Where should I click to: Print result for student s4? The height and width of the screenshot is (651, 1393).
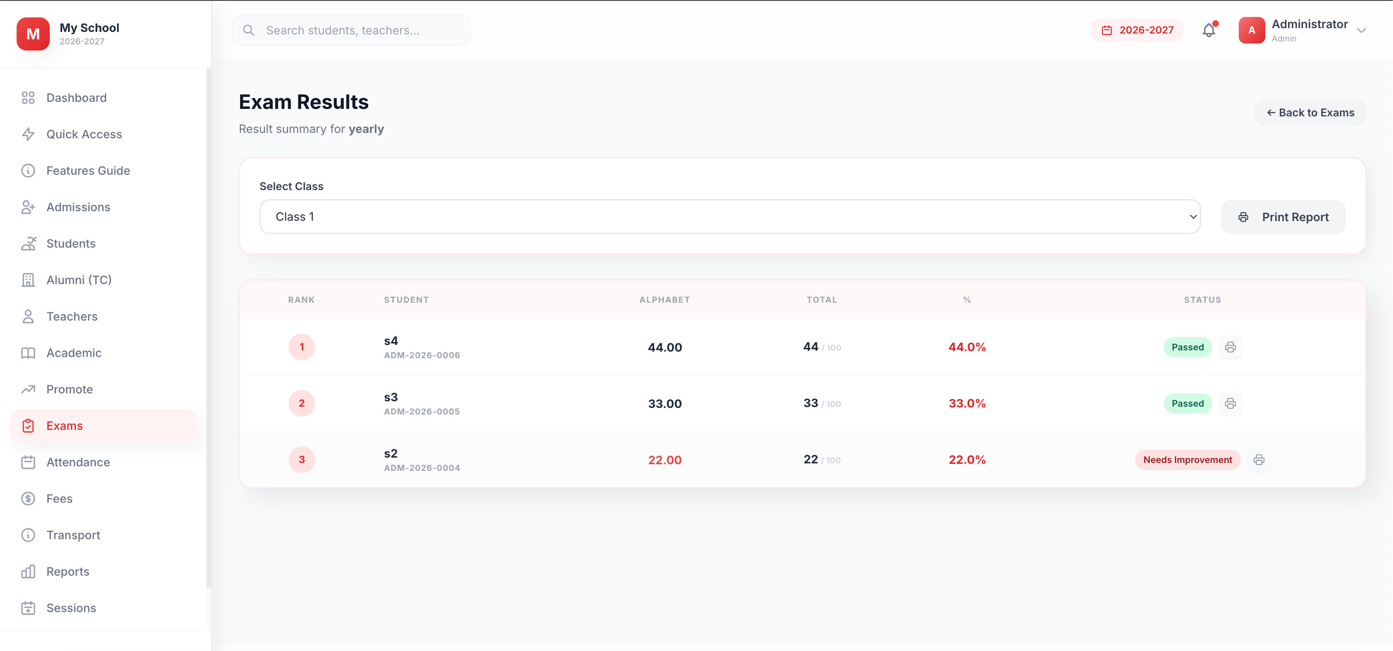1230,347
